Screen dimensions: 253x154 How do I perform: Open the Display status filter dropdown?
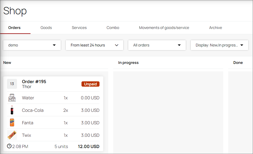219,45
